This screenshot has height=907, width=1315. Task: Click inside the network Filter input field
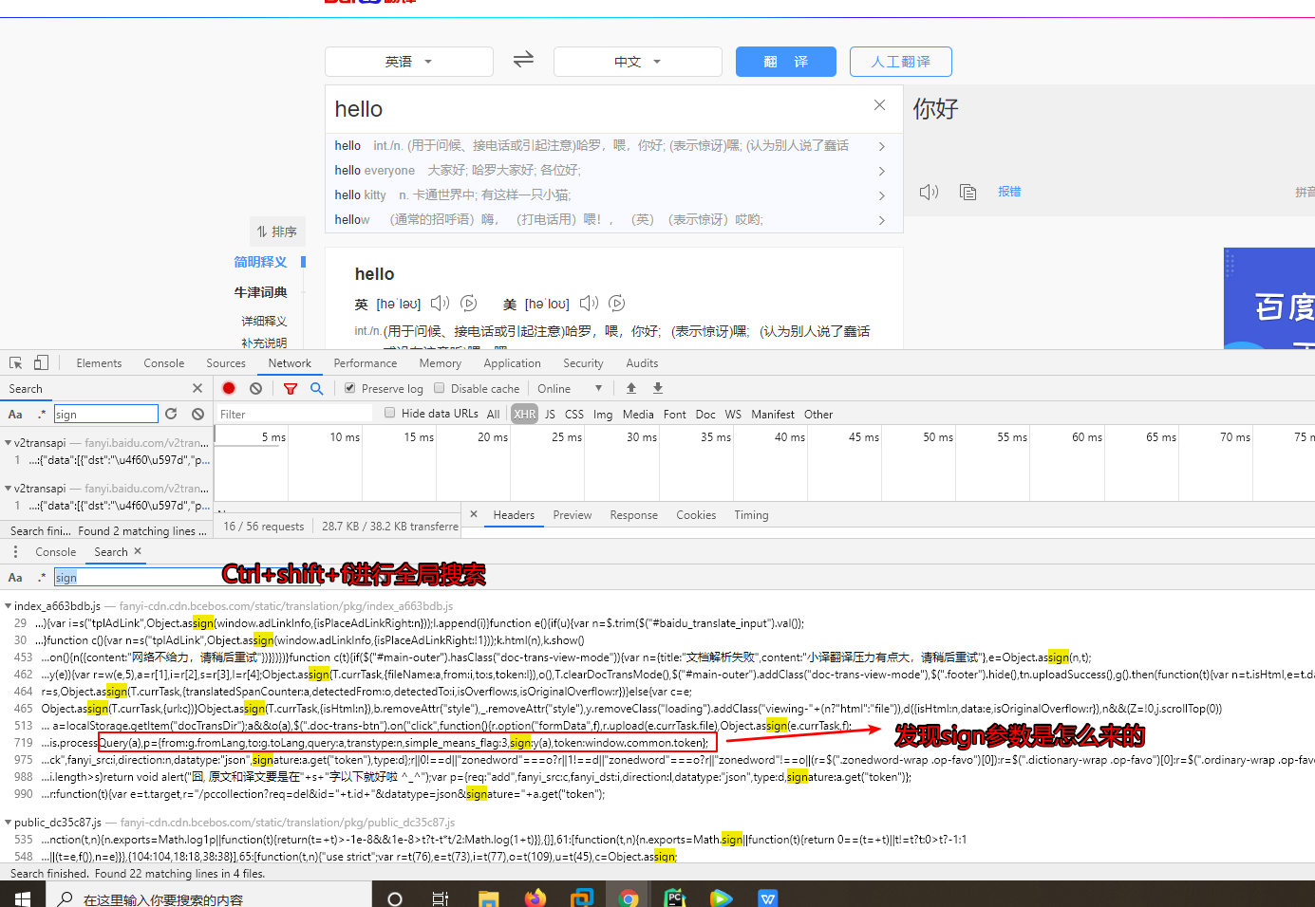pos(294,414)
